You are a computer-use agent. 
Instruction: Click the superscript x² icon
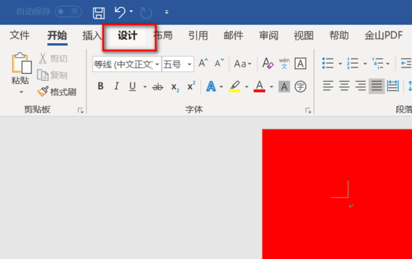[x=192, y=86]
